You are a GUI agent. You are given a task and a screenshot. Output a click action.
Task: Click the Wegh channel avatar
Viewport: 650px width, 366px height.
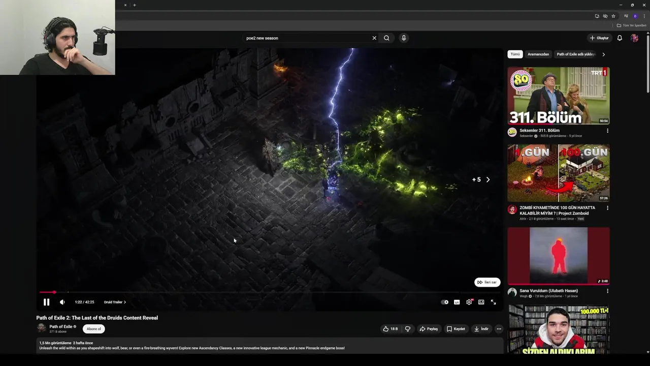pos(512,293)
